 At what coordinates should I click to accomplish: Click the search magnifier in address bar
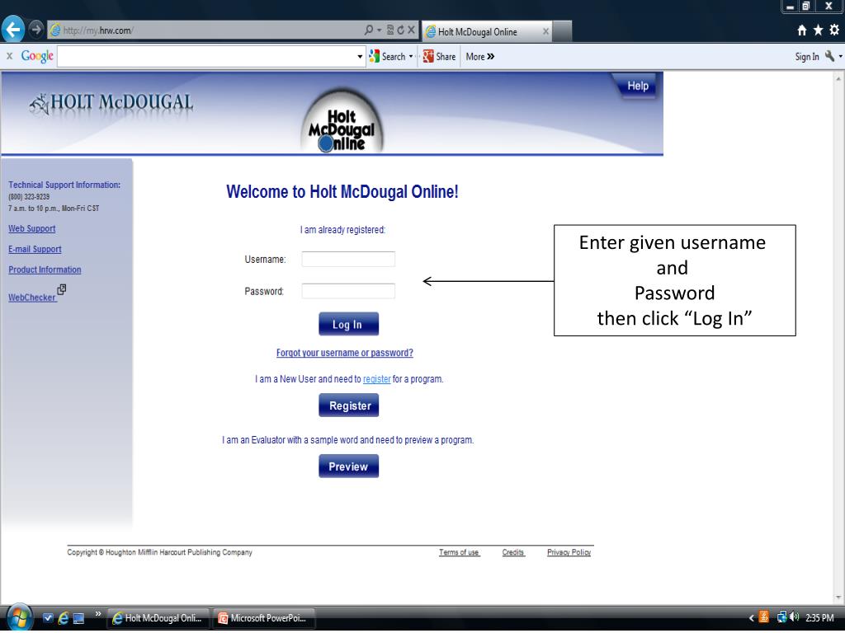click(x=369, y=30)
